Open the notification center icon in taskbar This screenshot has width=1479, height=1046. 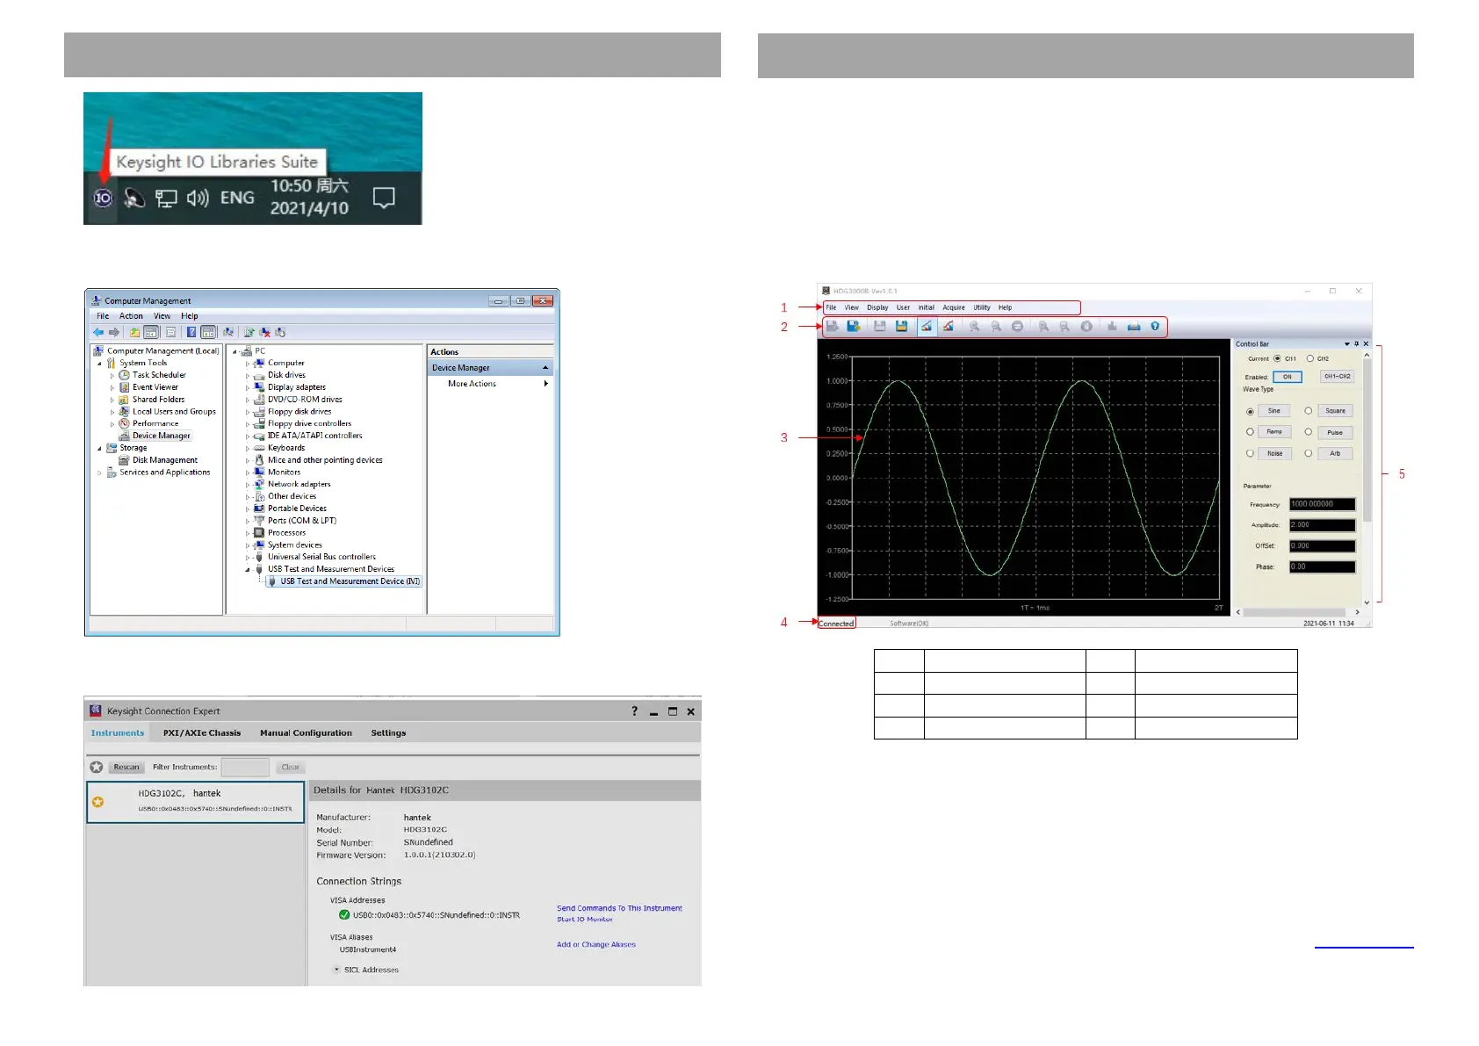coord(384,198)
